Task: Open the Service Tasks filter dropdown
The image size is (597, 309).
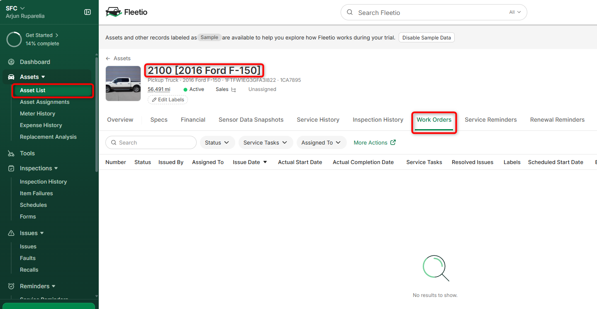Action: pos(265,142)
